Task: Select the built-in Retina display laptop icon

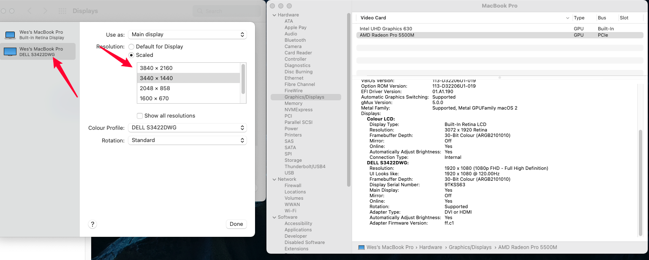Action: pos(10,35)
